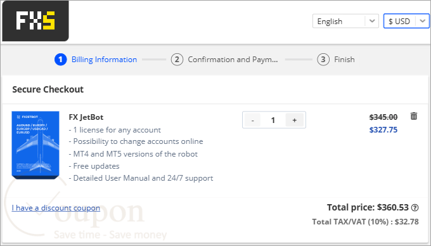Open the English language dropdown
The image size is (431, 246).
click(345, 21)
